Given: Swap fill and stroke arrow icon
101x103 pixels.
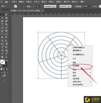Looking at the screenshot, I should 7,61.
